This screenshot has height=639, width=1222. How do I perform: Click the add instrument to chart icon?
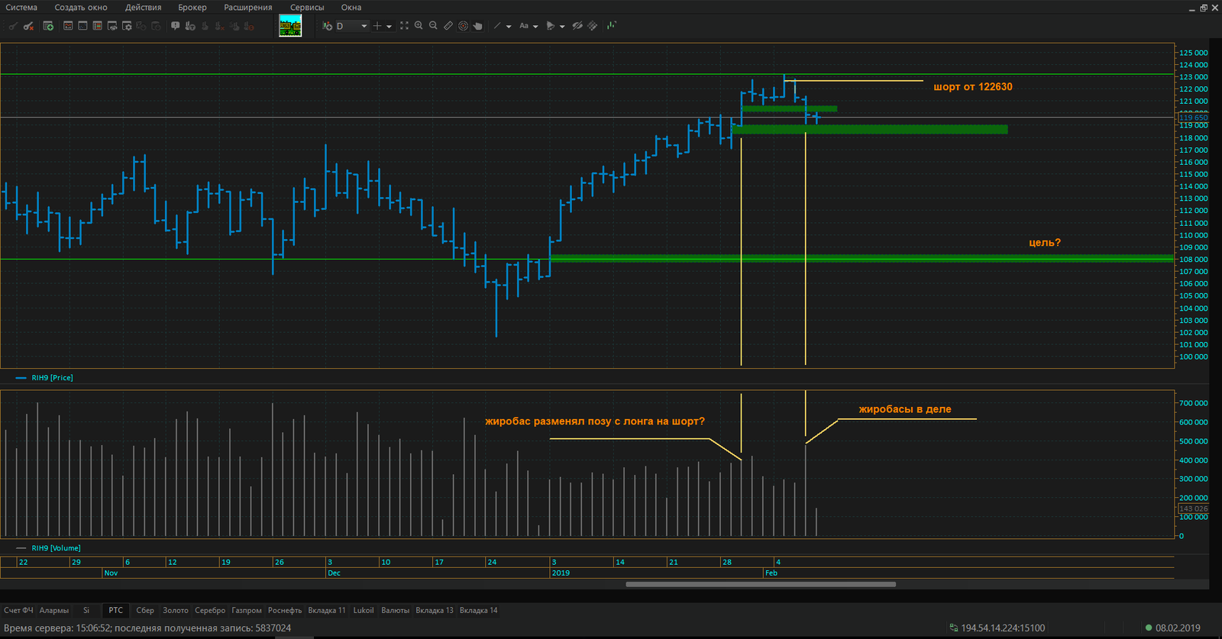click(x=327, y=26)
